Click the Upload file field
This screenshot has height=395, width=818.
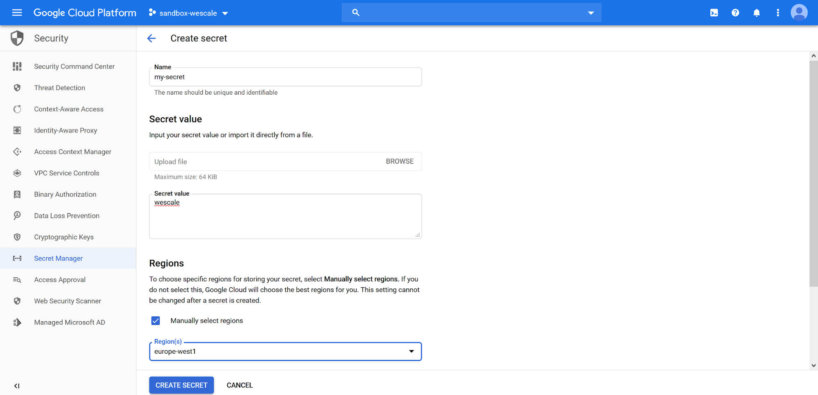[x=285, y=161]
